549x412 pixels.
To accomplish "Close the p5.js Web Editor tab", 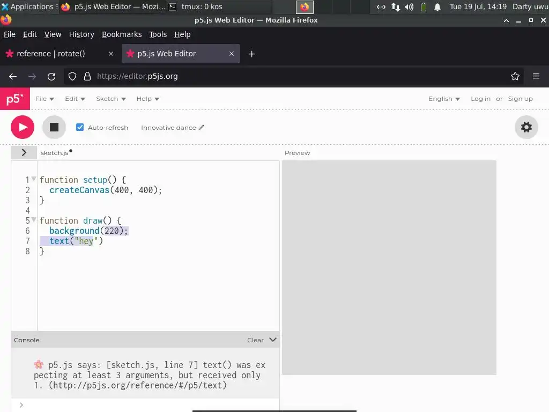I will [232, 54].
